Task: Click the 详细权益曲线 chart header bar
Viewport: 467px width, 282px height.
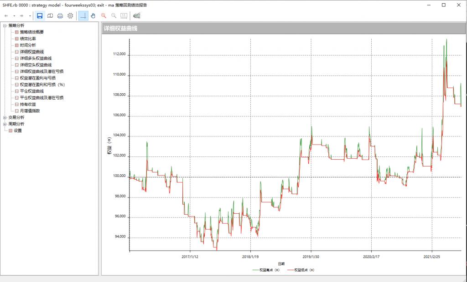Action: click(283, 29)
